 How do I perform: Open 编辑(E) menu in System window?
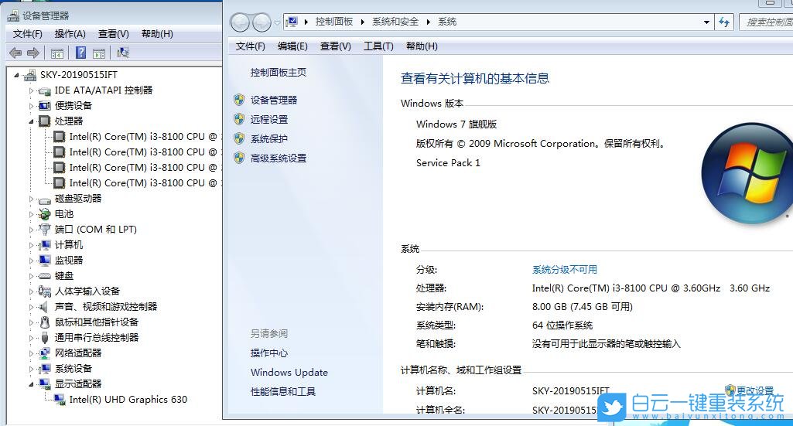pyautogui.click(x=292, y=46)
